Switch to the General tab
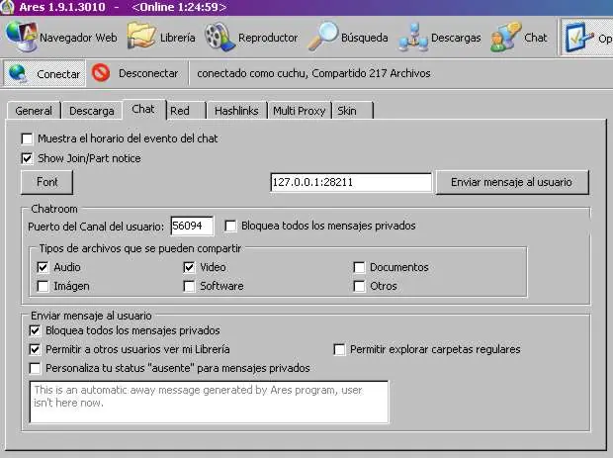 (x=34, y=111)
